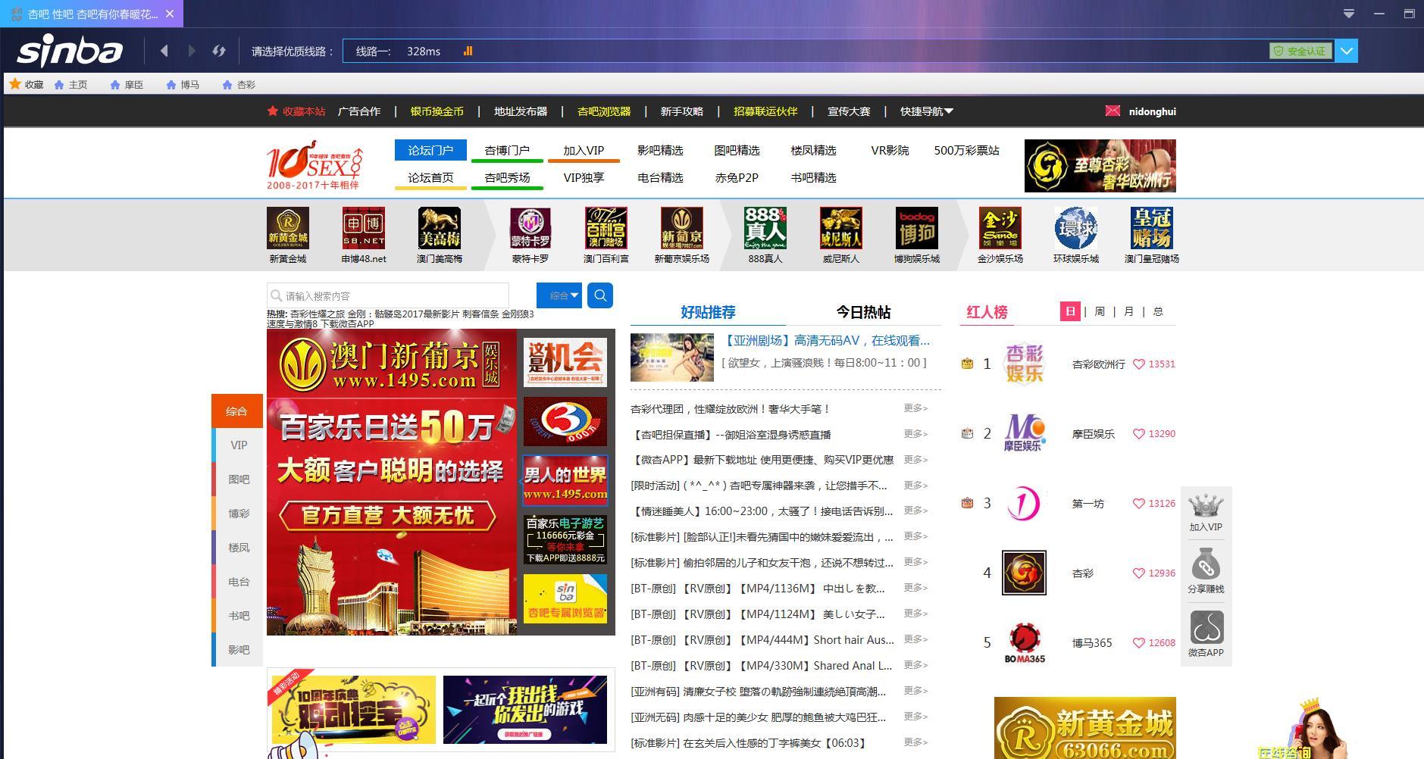Click the 银币换金币 link
Viewport: 1424px width, 759px height.
tap(437, 111)
